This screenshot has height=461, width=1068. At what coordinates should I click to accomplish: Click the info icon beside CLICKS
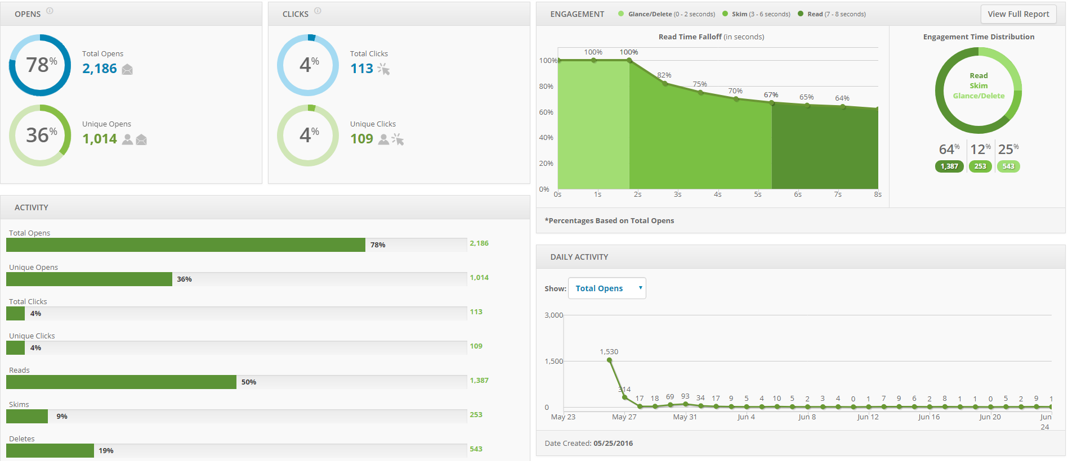[x=318, y=11]
